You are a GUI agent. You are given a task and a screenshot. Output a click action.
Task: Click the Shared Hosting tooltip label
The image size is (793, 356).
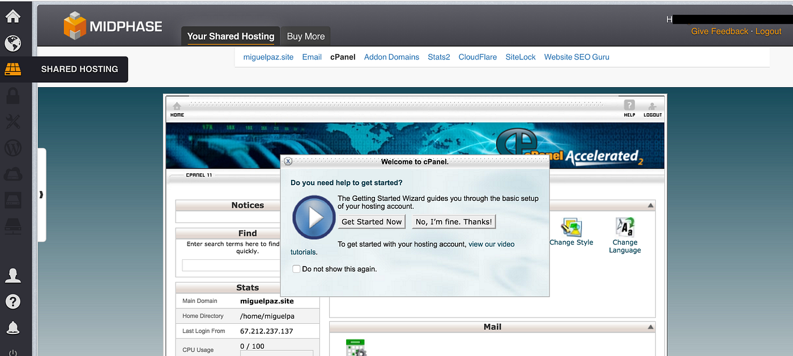coord(79,69)
